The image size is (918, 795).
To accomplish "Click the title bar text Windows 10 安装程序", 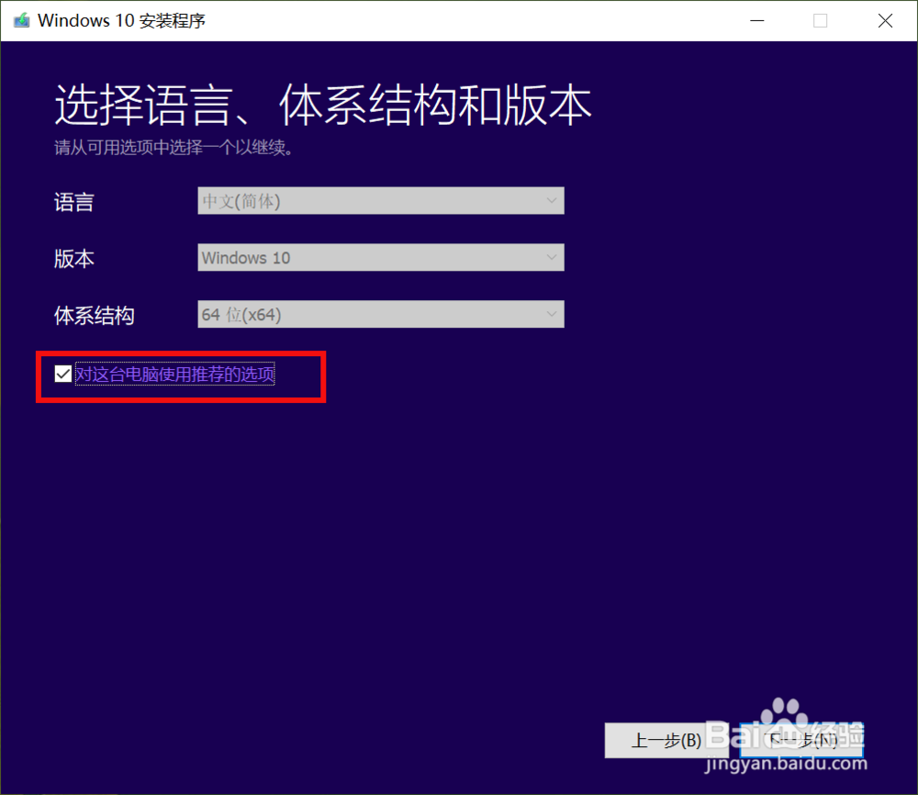I will pos(121,20).
